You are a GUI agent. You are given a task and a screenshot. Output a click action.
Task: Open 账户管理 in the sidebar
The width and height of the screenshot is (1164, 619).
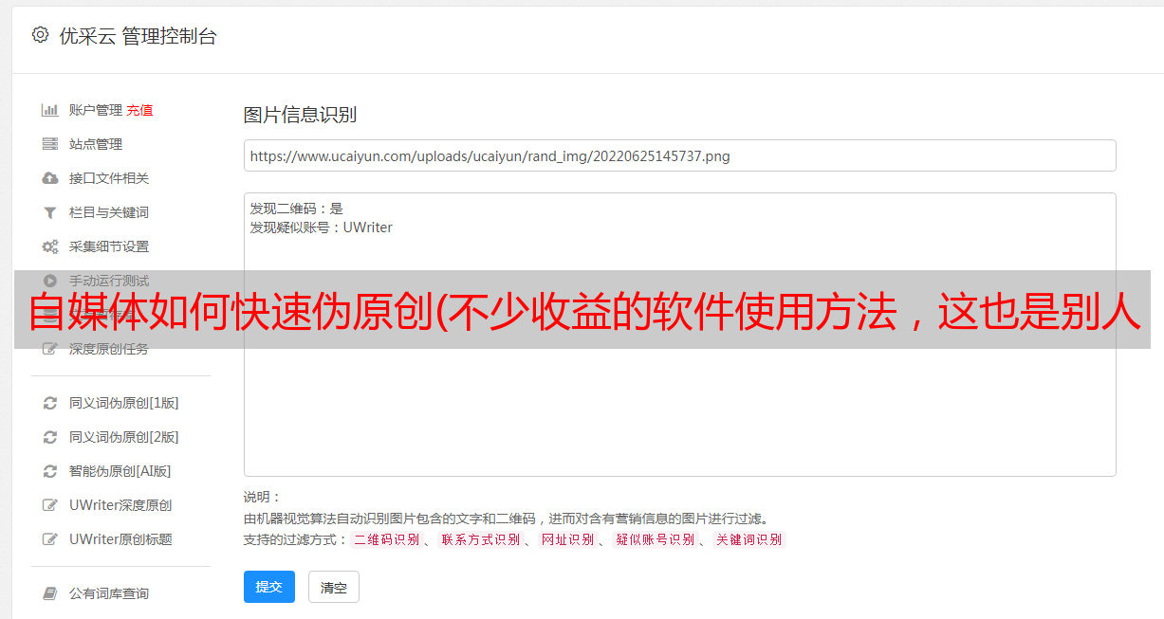(x=96, y=110)
